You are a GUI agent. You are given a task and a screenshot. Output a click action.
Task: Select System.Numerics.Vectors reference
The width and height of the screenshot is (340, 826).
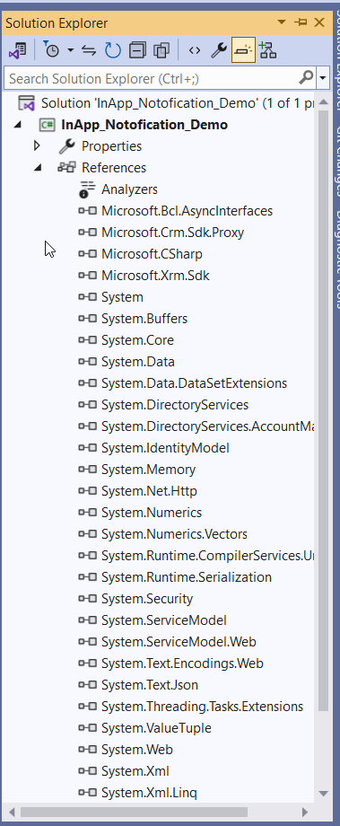click(174, 534)
